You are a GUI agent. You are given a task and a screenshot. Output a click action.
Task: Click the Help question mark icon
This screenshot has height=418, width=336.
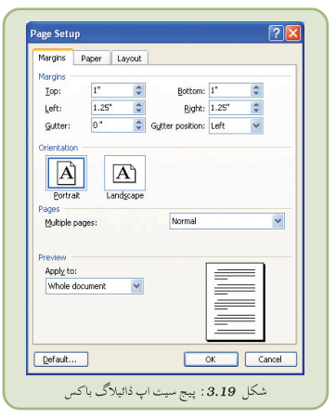pyautogui.click(x=277, y=33)
